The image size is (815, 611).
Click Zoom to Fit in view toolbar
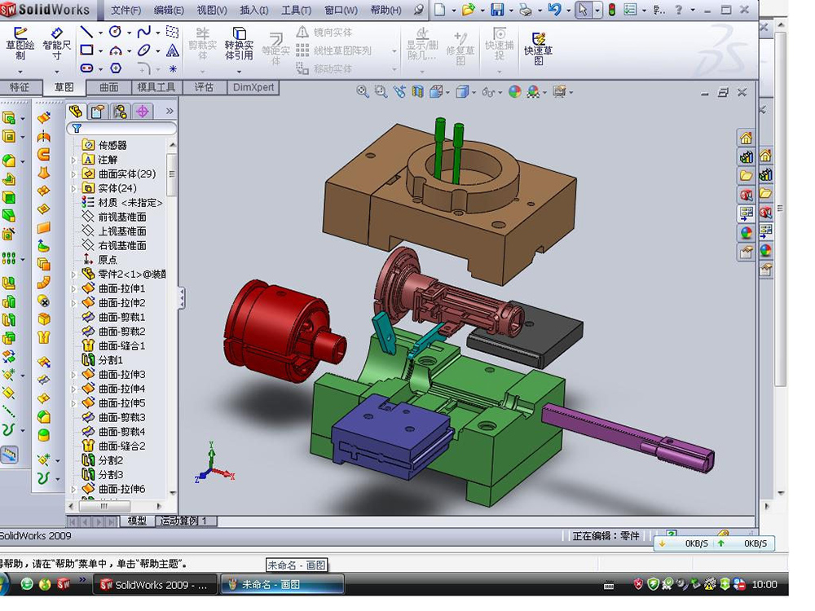click(363, 92)
